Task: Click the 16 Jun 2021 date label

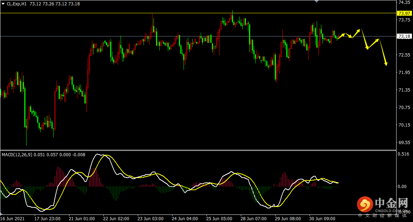Action: [13, 218]
